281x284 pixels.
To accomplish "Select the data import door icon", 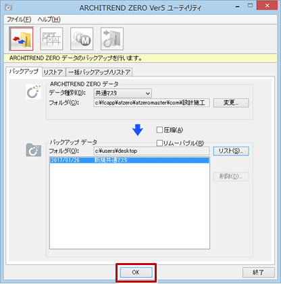I will 112,39.
